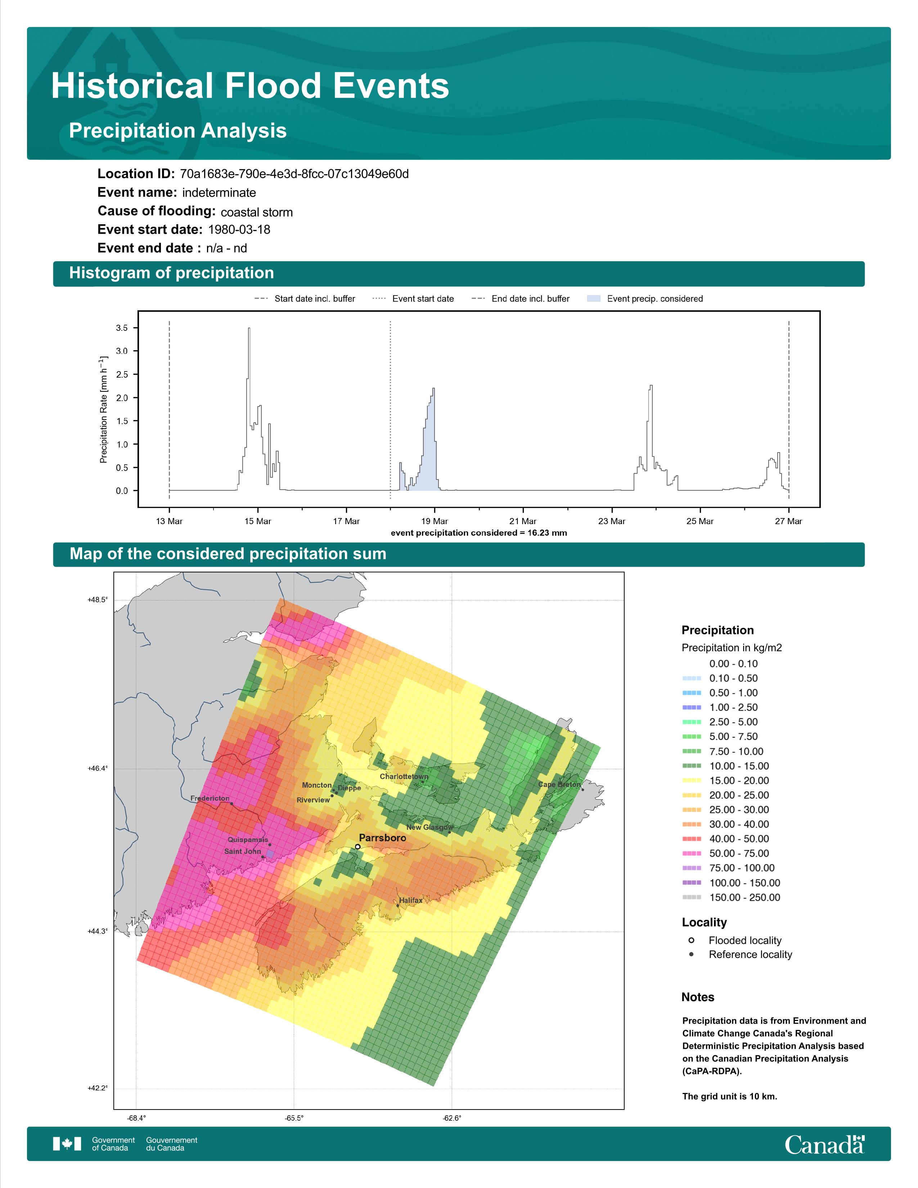This screenshot has height=1188, width=918.
Task: Click the Event start date dotted line
Action: (x=391, y=409)
